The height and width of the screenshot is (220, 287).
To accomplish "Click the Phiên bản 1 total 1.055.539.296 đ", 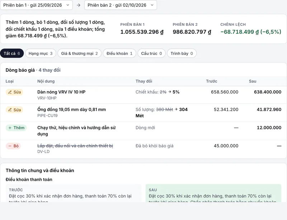I will point(142,32).
